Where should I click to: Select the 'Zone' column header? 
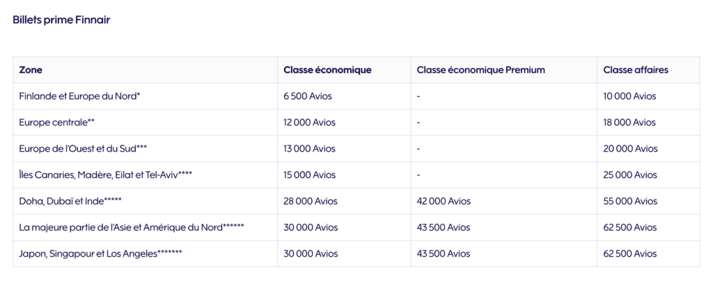click(31, 70)
